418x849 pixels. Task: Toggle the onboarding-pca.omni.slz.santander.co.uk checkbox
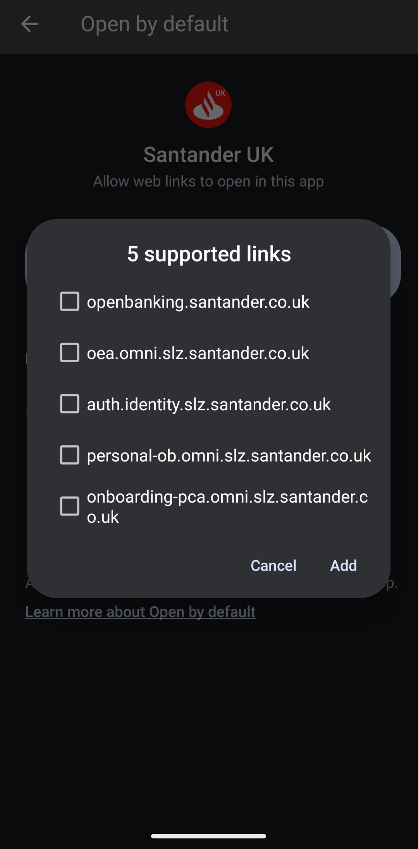(x=70, y=506)
